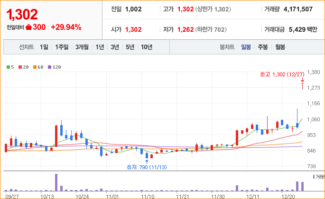The height and width of the screenshot is (199, 325).
Task: Click the 고가 1,302 value
Action: click(186, 9)
